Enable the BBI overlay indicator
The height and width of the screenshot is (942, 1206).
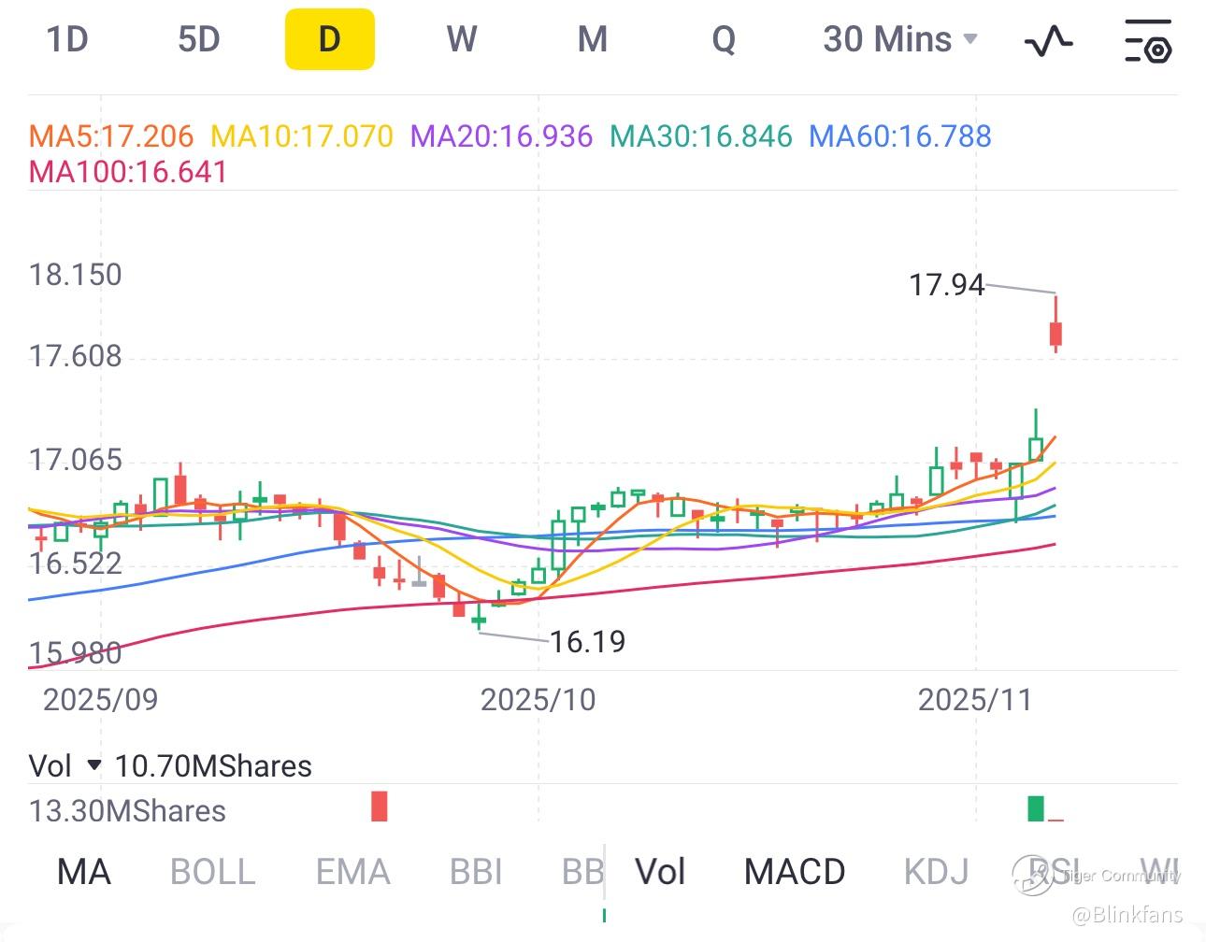[x=477, y=872]
